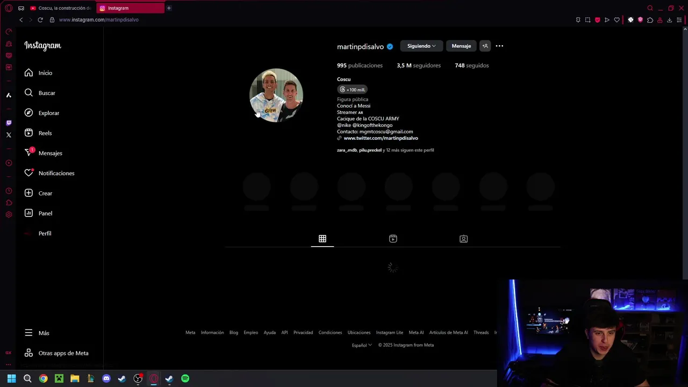Screen dimensions: 688x387
Task: Open Otras apps de Meta
Action: tap(56, 353)
